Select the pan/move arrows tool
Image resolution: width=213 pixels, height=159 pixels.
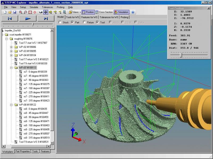(46, 12)
